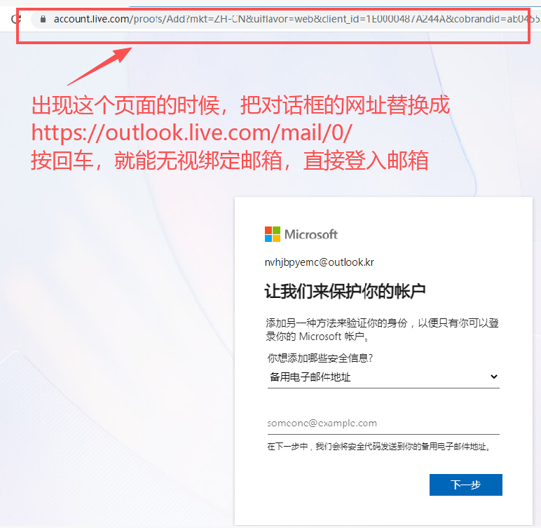Click the blue 下一步 button
The image size is (541, 528).
(x=465, y=485)
